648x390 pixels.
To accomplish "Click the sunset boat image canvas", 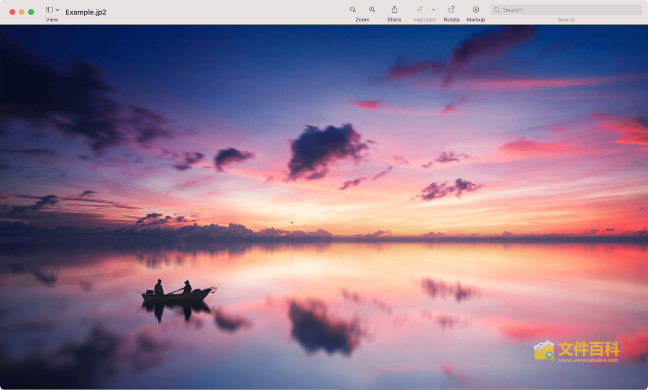I will [x=324, y=207].
